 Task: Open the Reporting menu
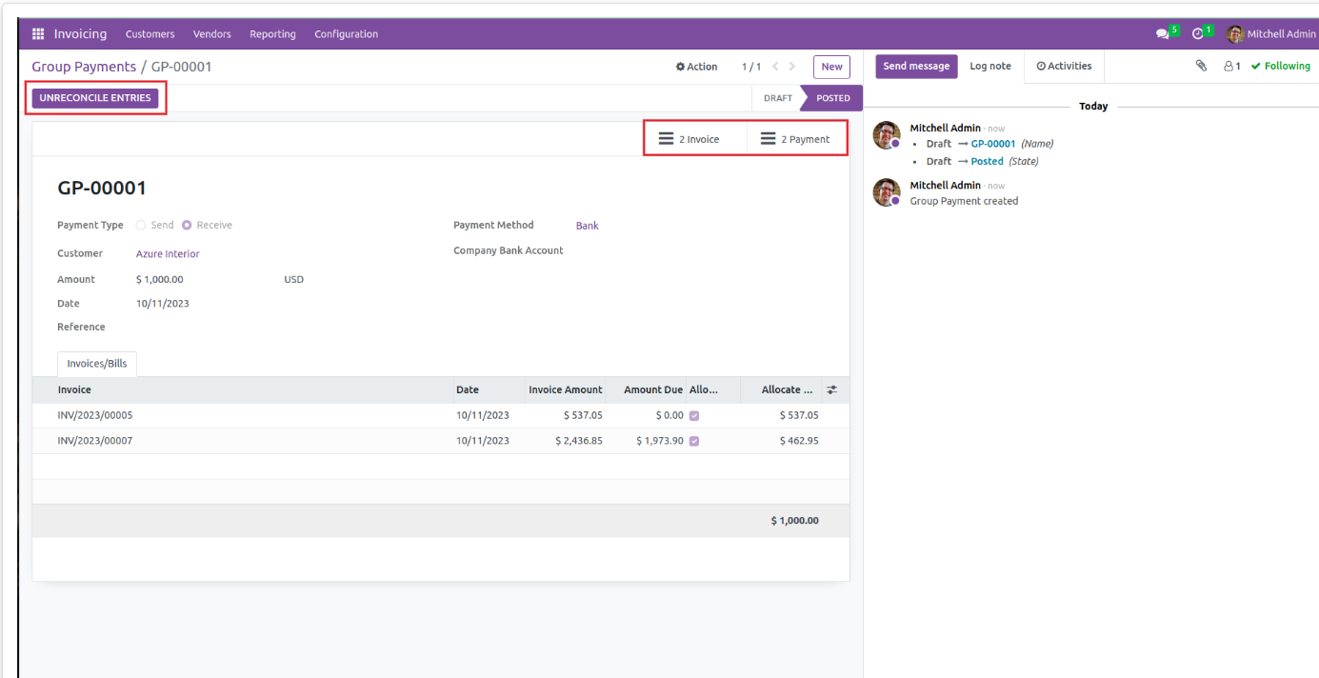273,34
